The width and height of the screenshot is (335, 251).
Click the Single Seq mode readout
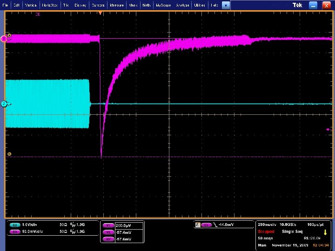pyautogui.click(x=292, y=231)
